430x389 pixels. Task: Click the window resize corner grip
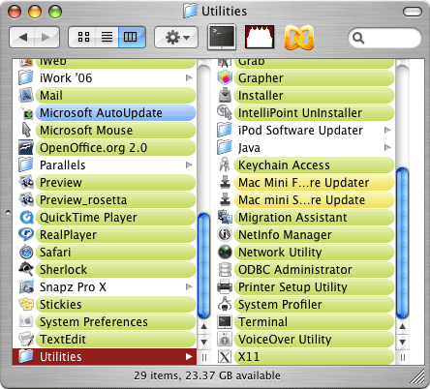pos(418,376)
